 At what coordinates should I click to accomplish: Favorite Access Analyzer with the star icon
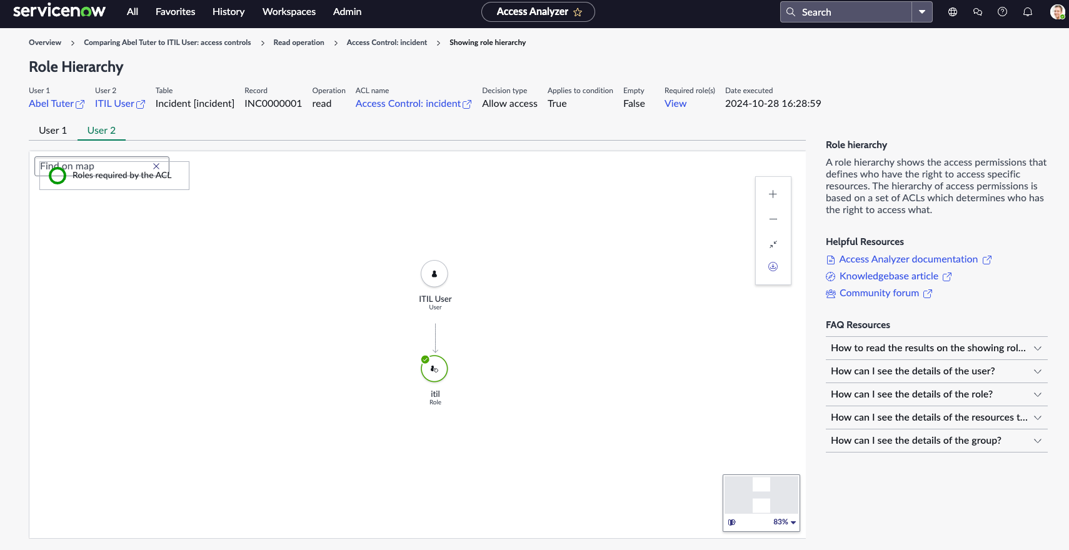point(578,12)
